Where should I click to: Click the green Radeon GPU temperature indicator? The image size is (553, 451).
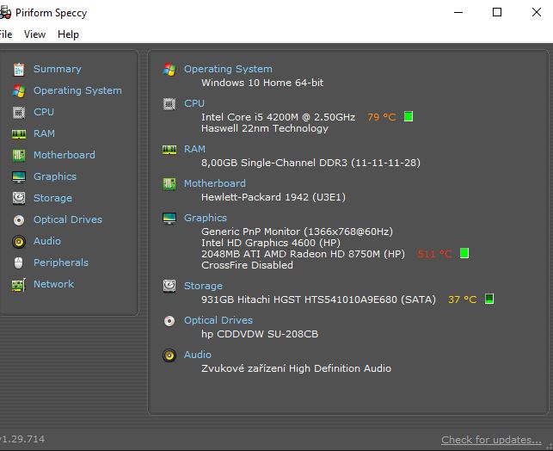coord(464,253)
